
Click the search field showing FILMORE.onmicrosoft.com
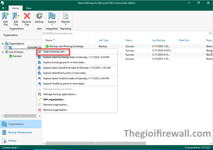(125, 33)
